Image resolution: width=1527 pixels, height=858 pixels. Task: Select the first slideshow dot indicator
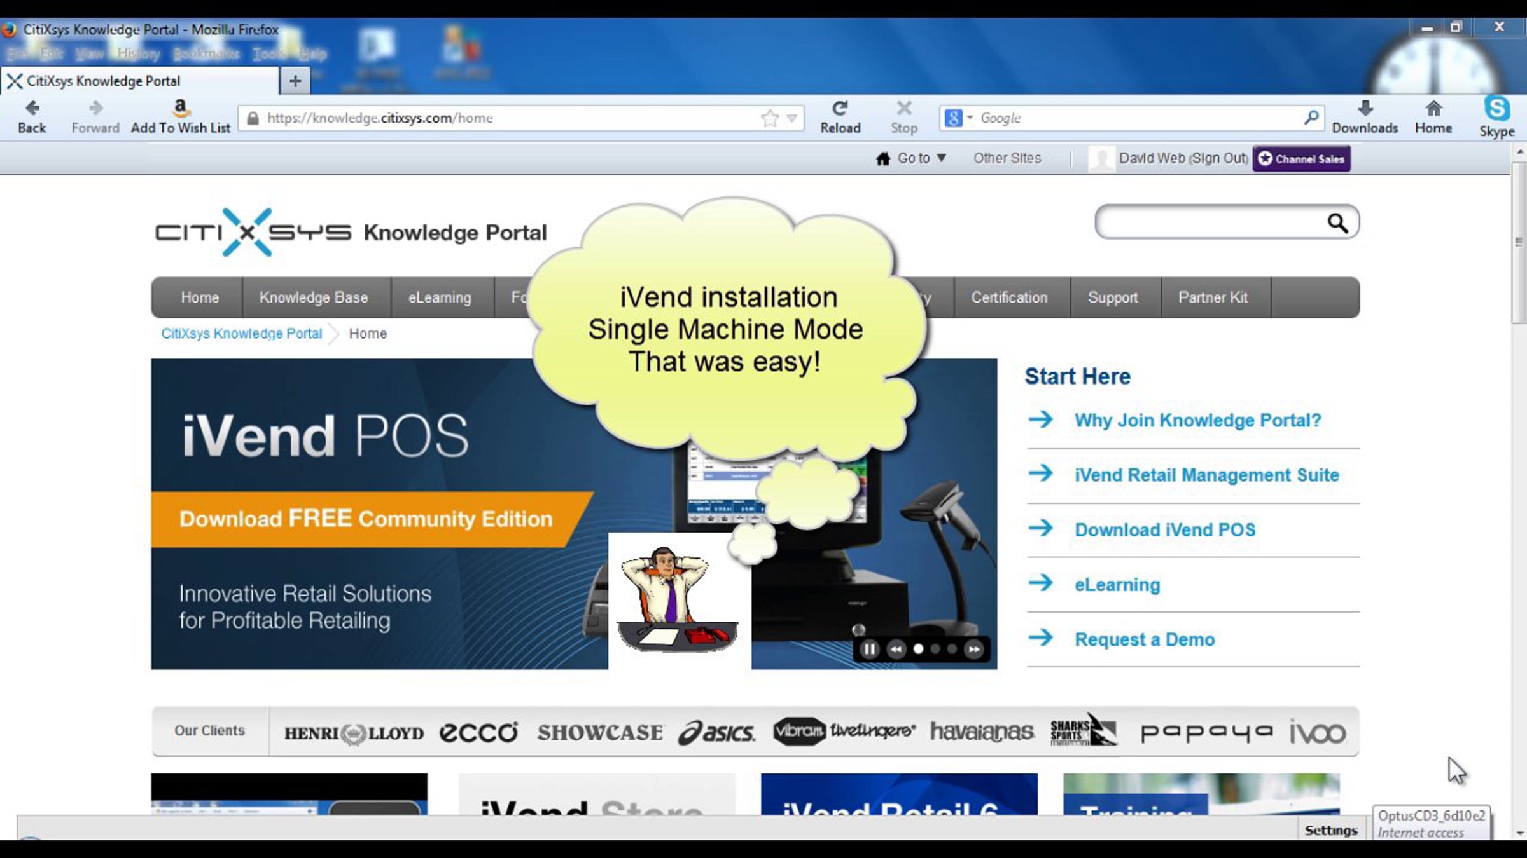918,649
